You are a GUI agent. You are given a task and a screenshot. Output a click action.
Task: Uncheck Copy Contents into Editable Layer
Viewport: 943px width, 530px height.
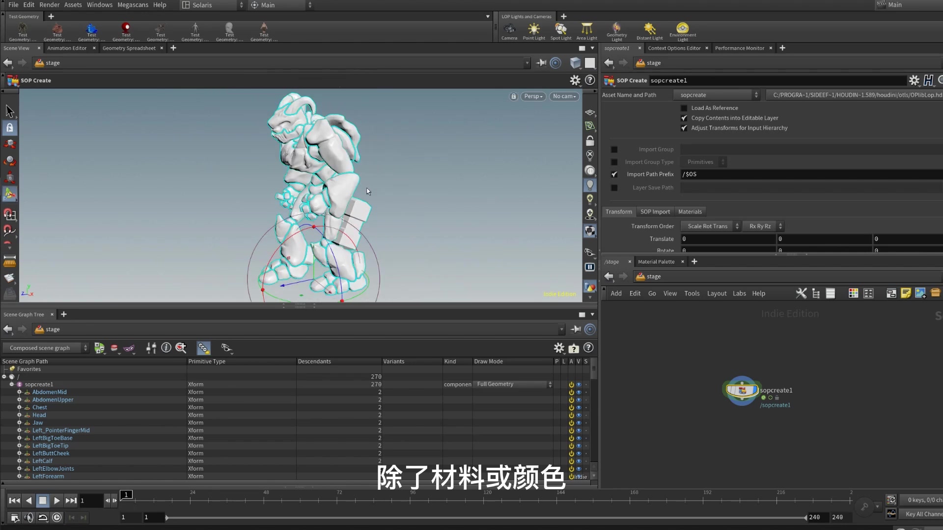[684, 118]
